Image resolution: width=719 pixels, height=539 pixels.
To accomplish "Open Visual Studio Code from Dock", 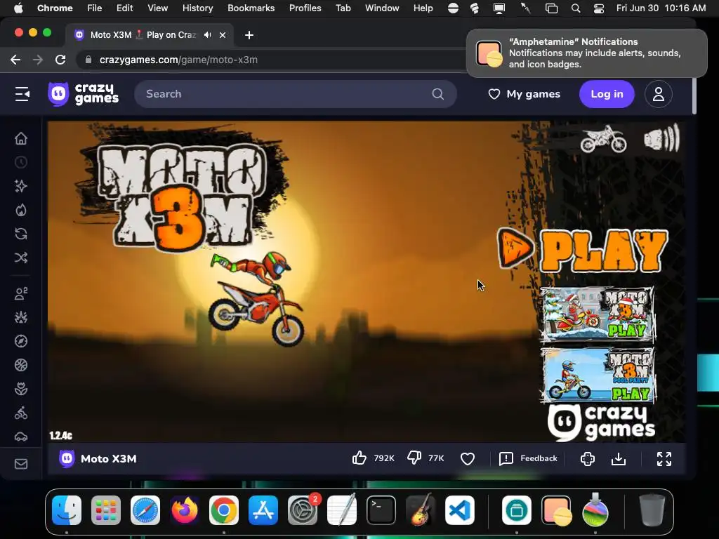I will coord(460,510).
